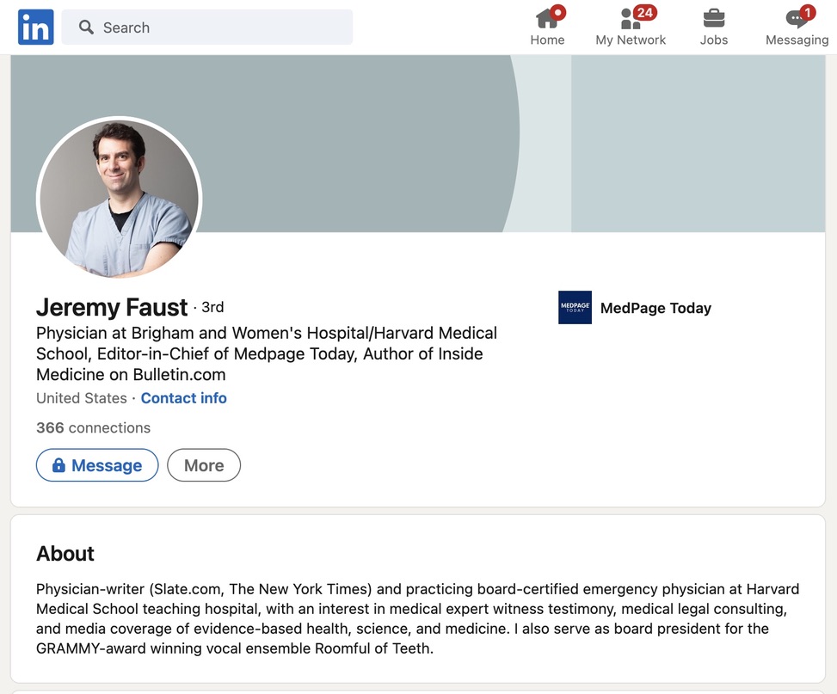
Task: Open the Messaging speech bubble icon
Action: (796, 18)
